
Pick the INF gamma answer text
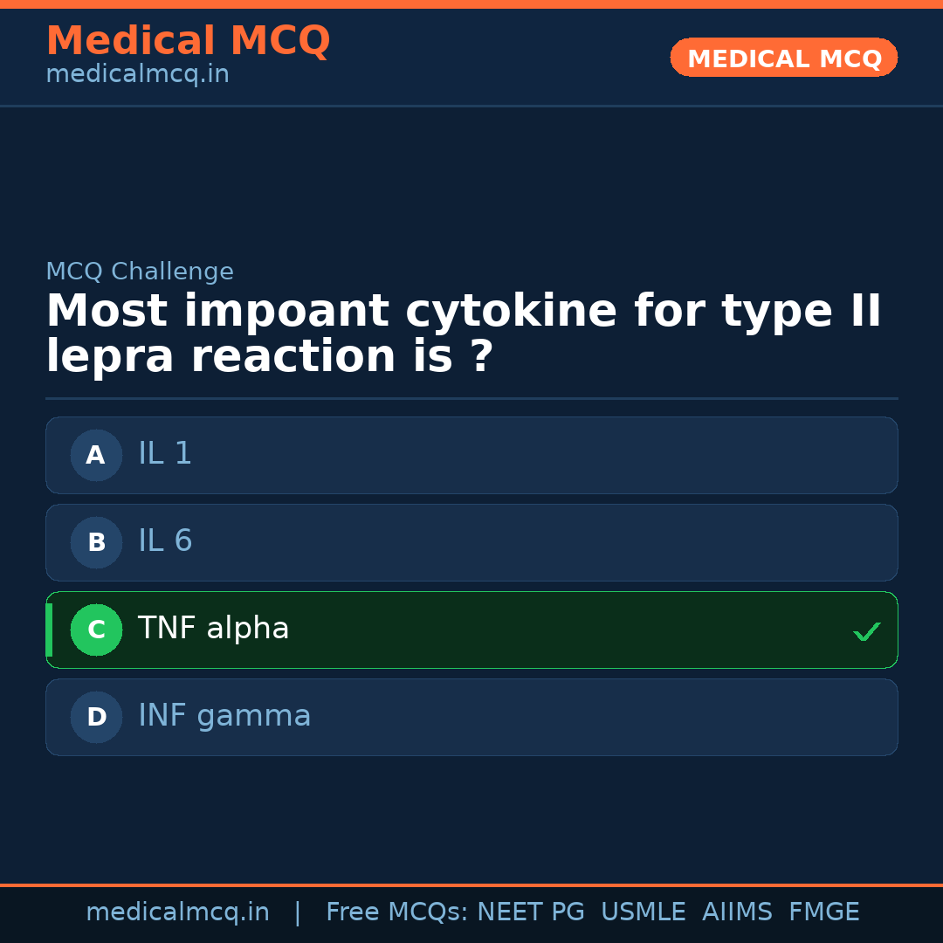coord(224,716)
